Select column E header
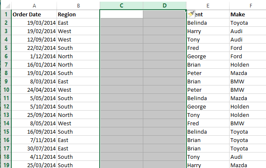The image size is (266, 168). click(208, 6)
